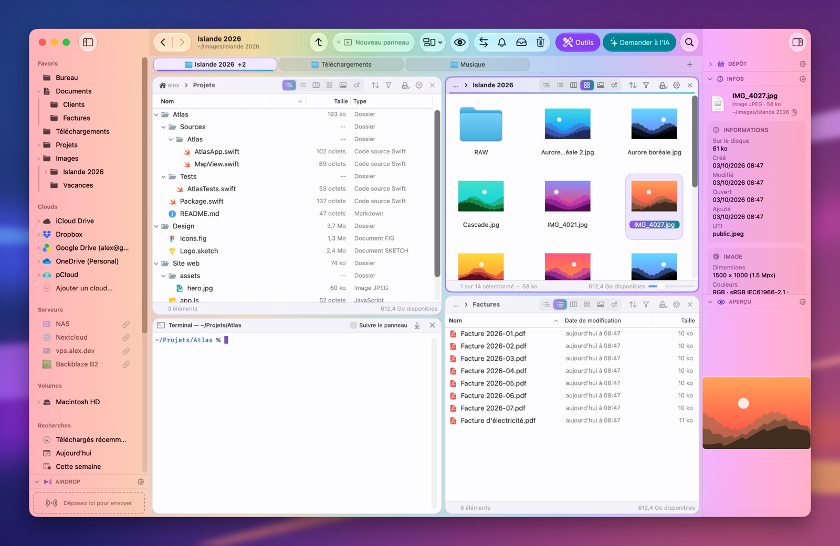Click the notification bell icon

[502, 43]
